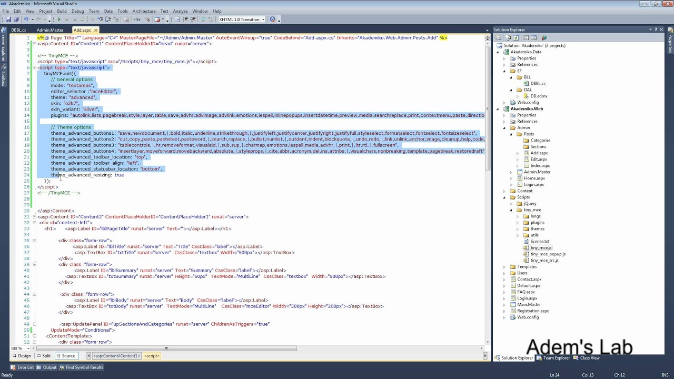Collapse the Akademiko.Data project node
674x379 pixels.
(x=499, y=52)
